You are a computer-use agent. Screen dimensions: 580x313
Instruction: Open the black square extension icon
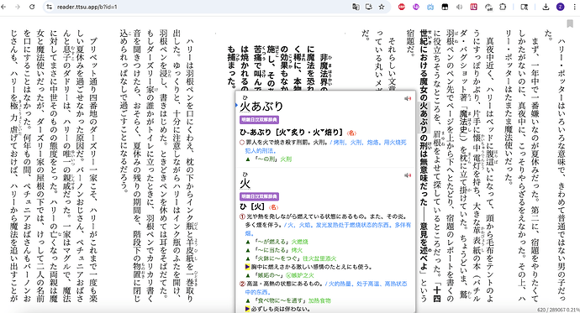coord(445,7)
